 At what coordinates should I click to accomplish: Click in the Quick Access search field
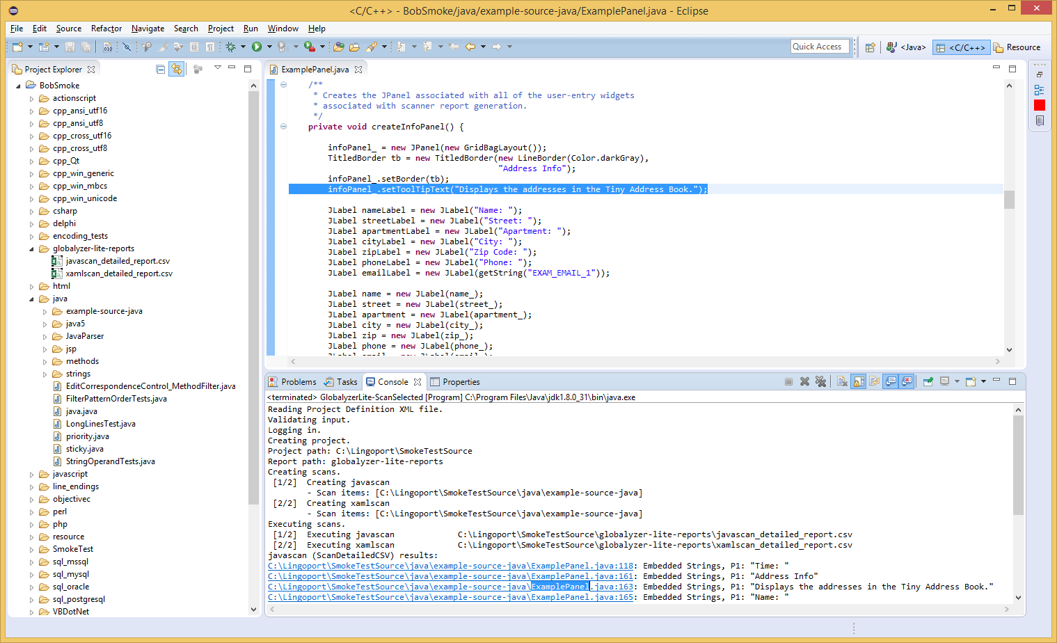point(819,47)
